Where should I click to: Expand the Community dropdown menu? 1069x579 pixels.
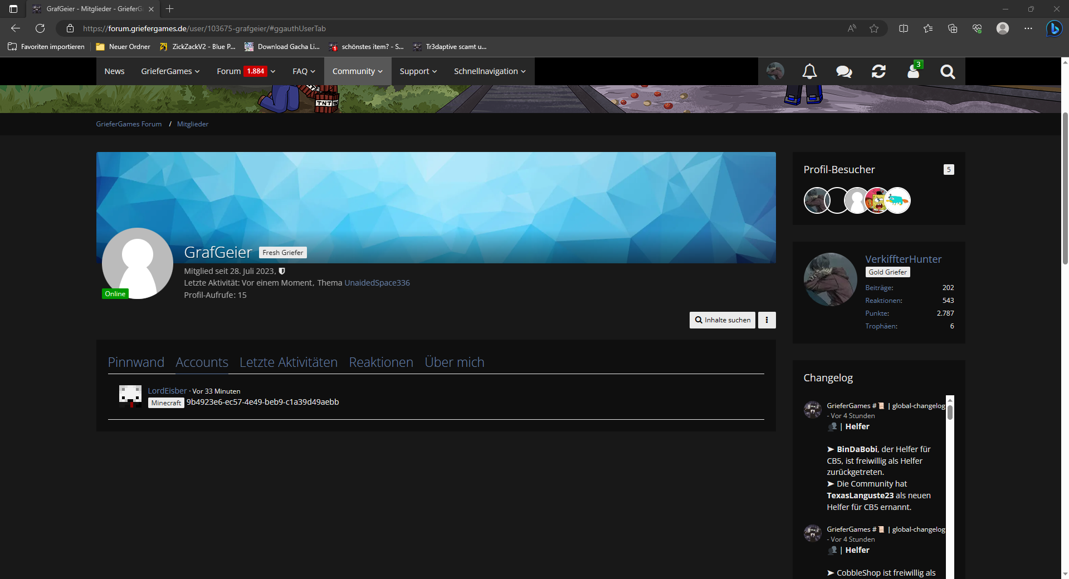pyautogui.click(x=358, y=71)
